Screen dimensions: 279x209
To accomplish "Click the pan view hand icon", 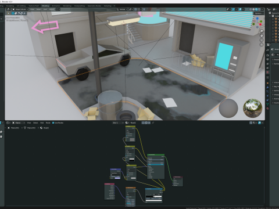I will (262, 35).
